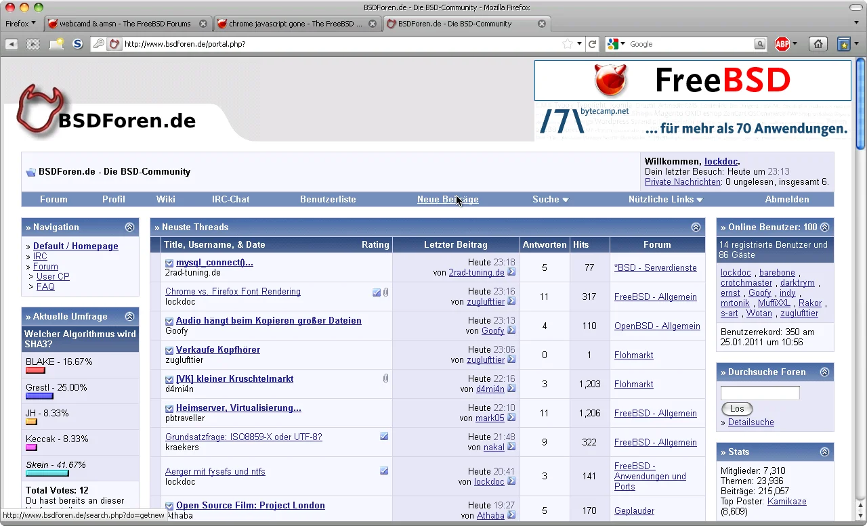Switch to the webcamd & amsn tab

(x=125, y=24)
